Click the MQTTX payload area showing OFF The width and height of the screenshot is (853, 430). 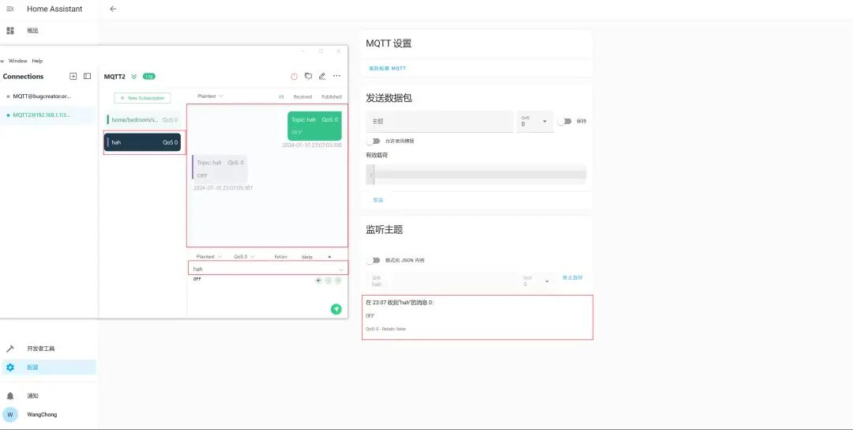pos(250,291)
